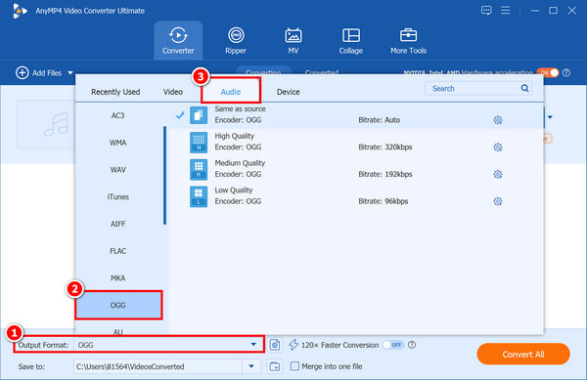
Task: Click the feedback chat icon in title bar
Action: click(486, 11)
